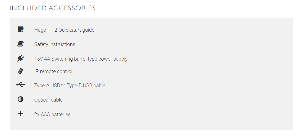Click the half-filled circle Optical cable icon
Viewport: 302px width, 139px height.
pyautogui.click(x=21, y=99)
